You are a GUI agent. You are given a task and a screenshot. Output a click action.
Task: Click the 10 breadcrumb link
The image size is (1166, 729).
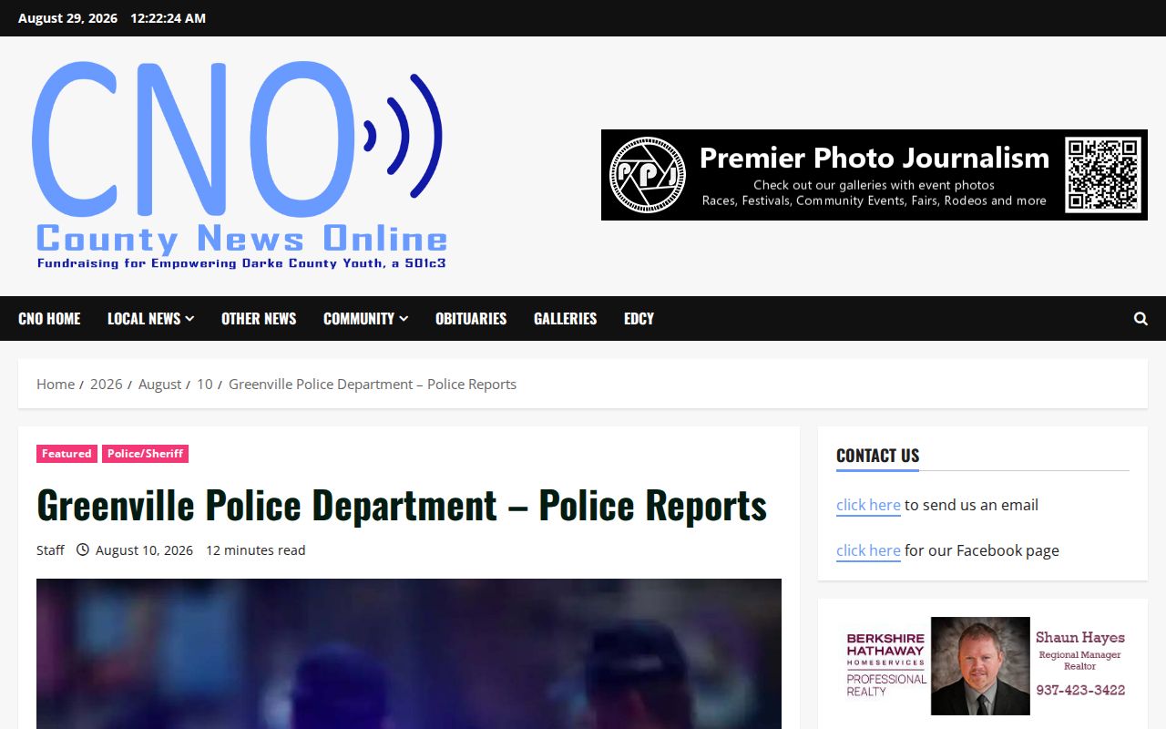205,385
